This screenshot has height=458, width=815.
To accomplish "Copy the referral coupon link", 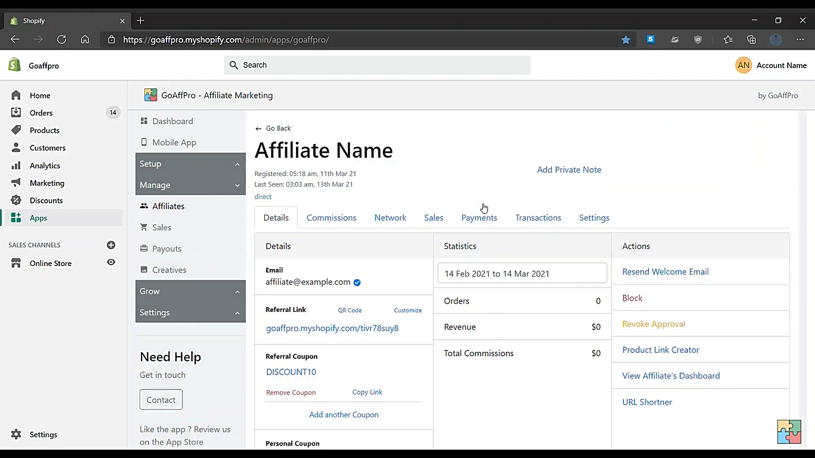I will (x=367, y=392).
